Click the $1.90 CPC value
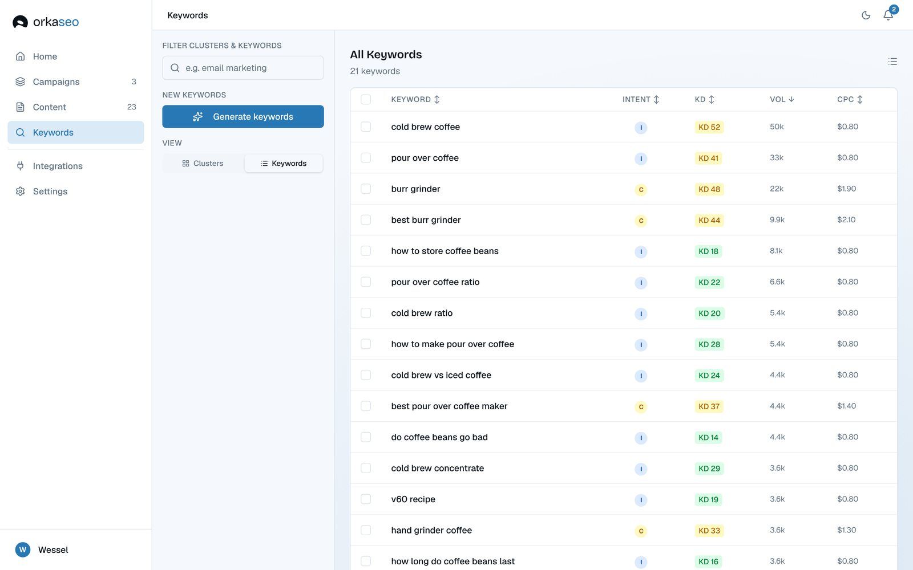The image size is (913, 570). click(846, 189)
